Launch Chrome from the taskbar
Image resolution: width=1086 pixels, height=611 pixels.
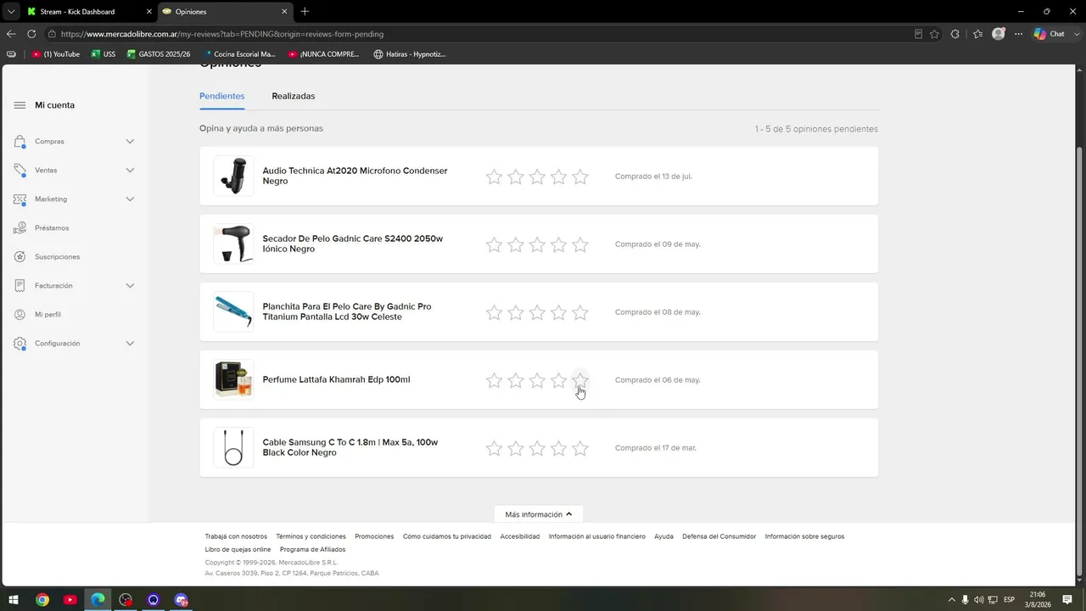click(42, 600)
